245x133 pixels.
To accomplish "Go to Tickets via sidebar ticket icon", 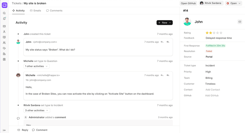I will click(4, 26).
